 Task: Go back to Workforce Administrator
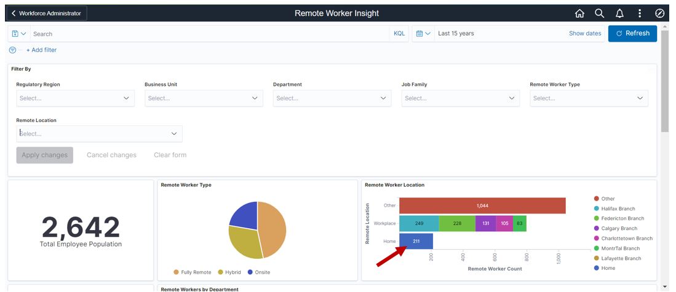(47, 13)
